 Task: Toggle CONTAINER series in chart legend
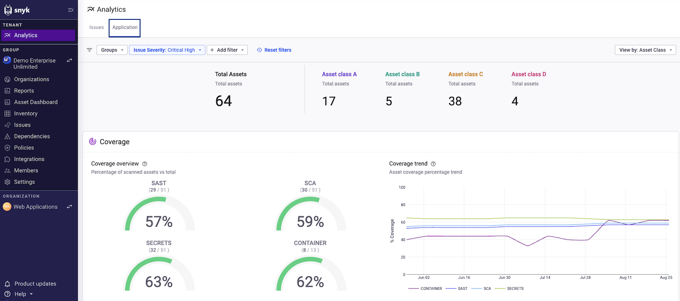click(425, 289)
